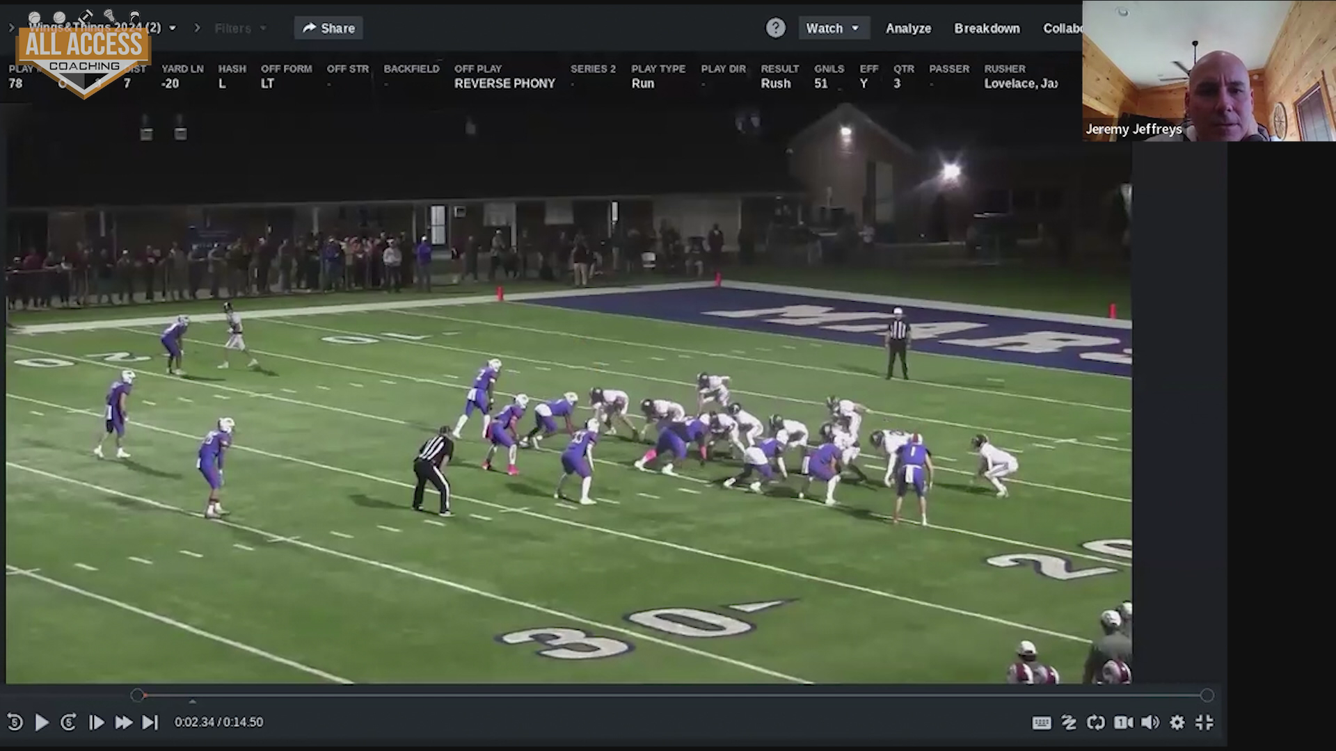Open the Watch mode dropdown

click(x=834, y=28)
